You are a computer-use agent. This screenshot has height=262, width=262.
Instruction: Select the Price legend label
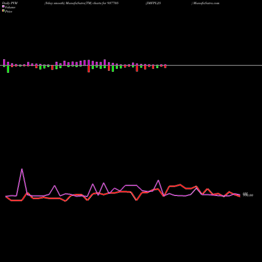(x=8, y=12)
